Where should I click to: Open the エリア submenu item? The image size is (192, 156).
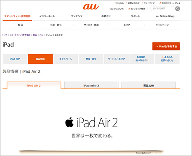pyautogui.click(x=127, y=25)
